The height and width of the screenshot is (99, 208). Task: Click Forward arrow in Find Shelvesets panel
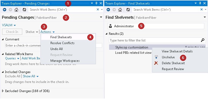[x=114, y=10]
